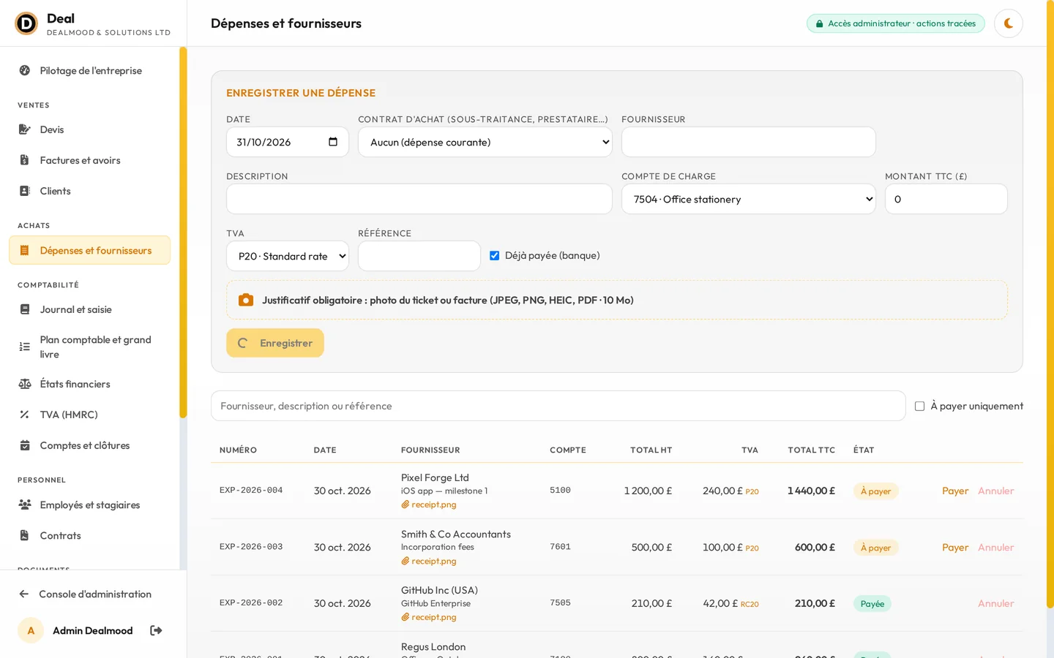The width and height of the screenshot is (1054, 658).
Task: Click the Comptes et clôtures calendar icon
Action: (x=25, y=445)
